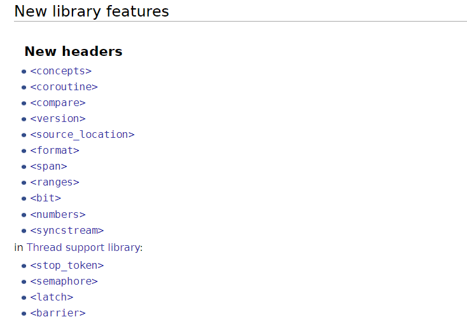Open the <syncstream> header link
467x331 pixels.
[x=67, y=231]
